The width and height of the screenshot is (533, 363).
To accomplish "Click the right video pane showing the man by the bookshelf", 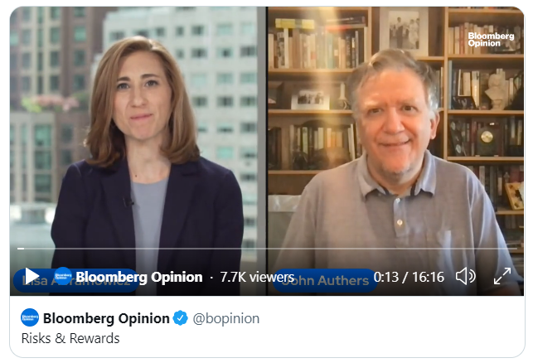I will pos(396,151).
